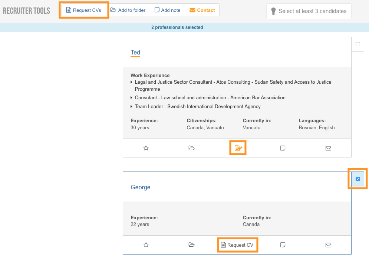369x266 pixels.
Task: Click the lightbulb icon beside Select at least 3 candidates
Action: click(x=273, y=11)
